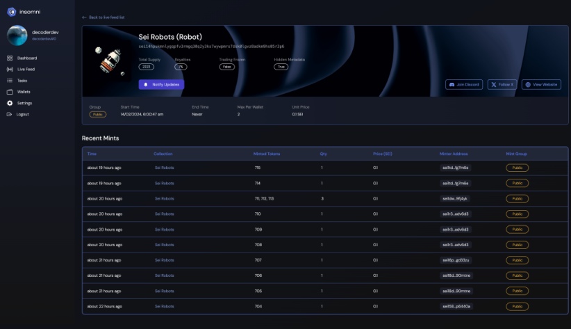Click the decoderdev username text

click(x=45, y=33)
